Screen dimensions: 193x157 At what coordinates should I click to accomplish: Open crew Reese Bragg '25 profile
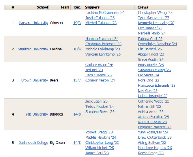[151, 153]
